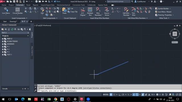
Task: Switch to the Drawing1* document tab
Action: pyautogui.click(x=13, y=22)
